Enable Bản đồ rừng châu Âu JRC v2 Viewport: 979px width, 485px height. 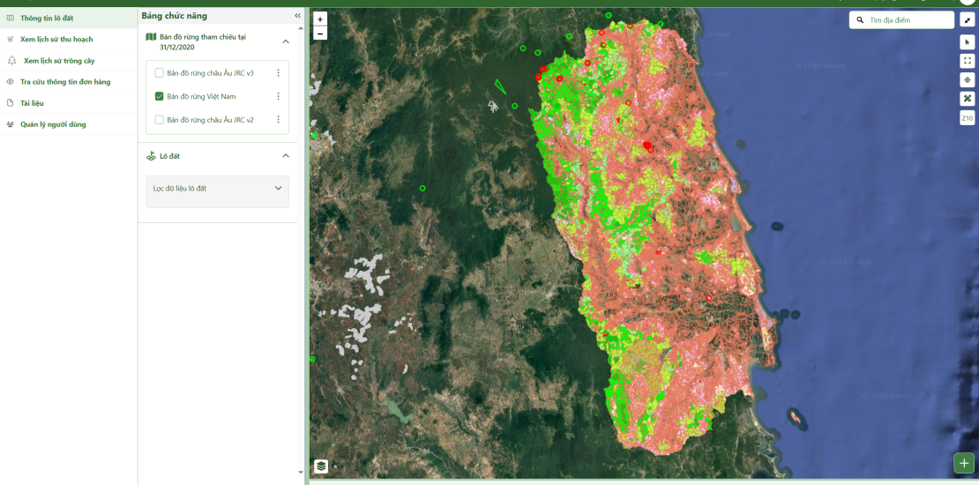[160, 119]
